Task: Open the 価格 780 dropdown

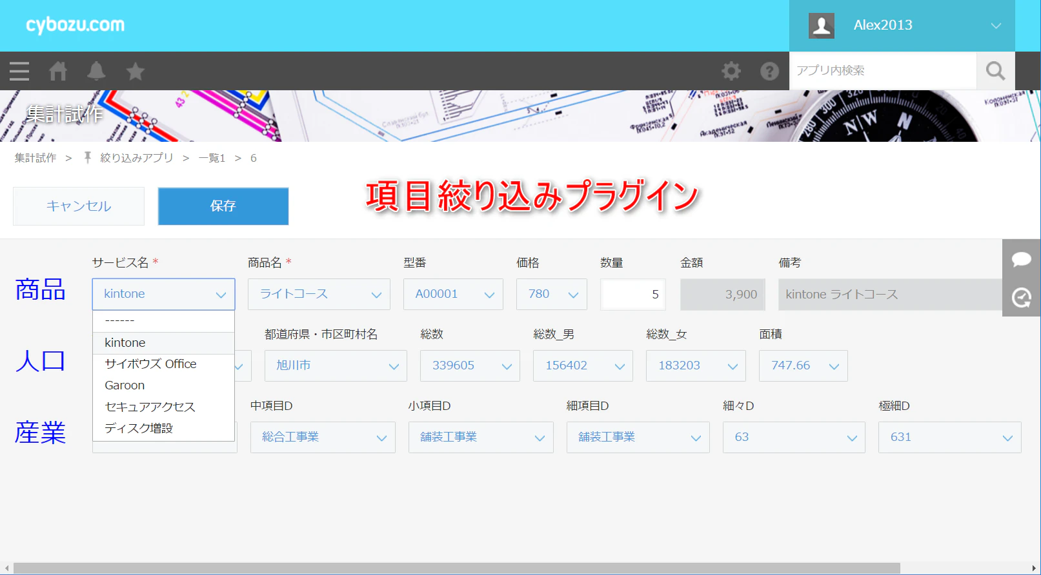Action: 552,294
